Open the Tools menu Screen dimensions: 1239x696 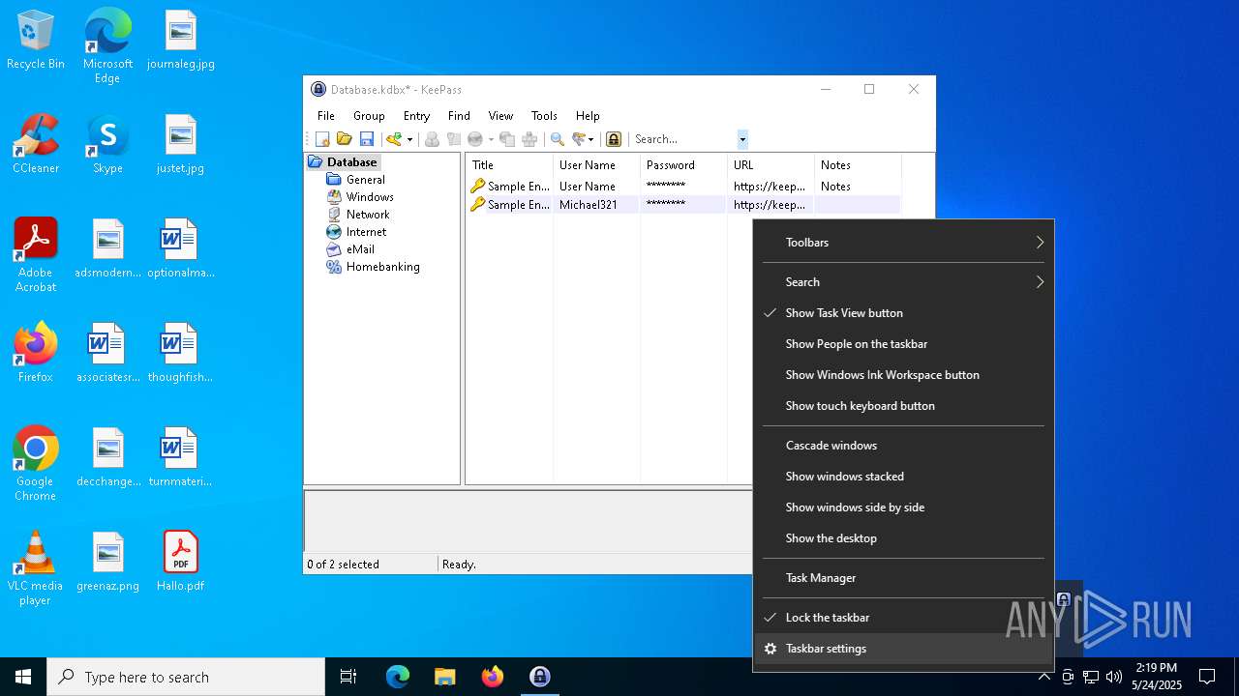(x=544, y=116)
